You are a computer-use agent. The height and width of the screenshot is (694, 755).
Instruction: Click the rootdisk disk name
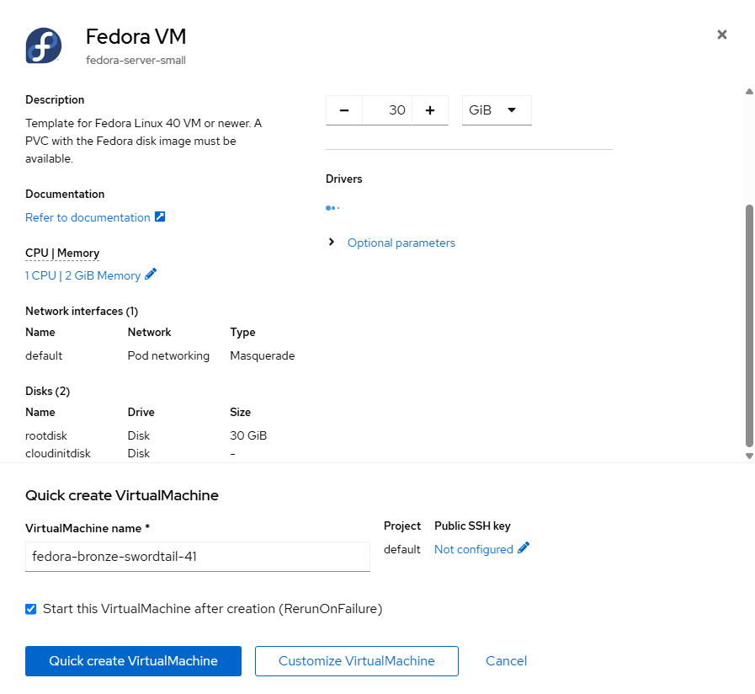[x=46, y=435]
